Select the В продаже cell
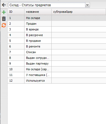The height and width of the screenshot is (124, 106). (x=38, y=41)
